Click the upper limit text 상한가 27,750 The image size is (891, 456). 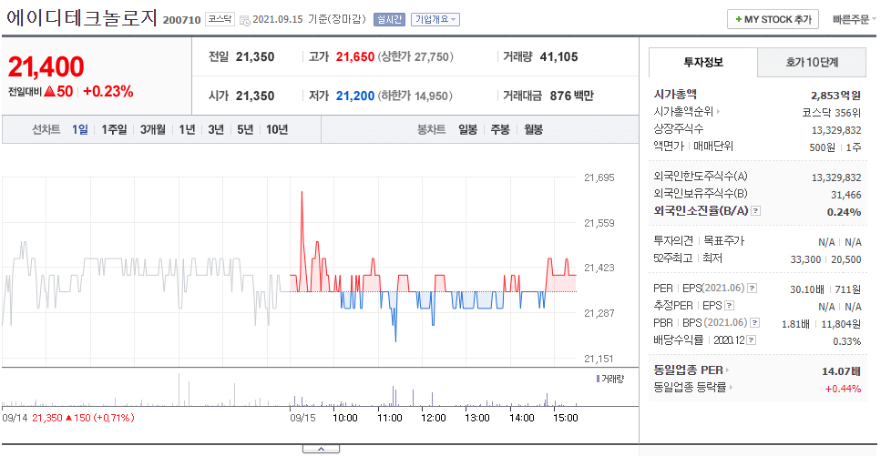coord(415,56)
